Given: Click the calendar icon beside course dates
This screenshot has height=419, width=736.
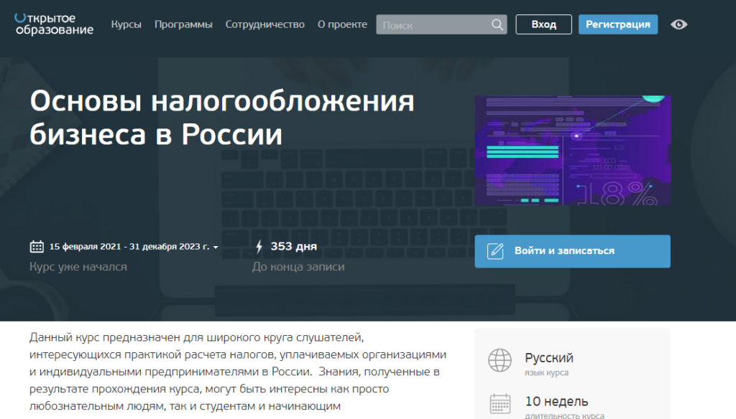Looking at the screenshot, I should (x=37, y=247).
